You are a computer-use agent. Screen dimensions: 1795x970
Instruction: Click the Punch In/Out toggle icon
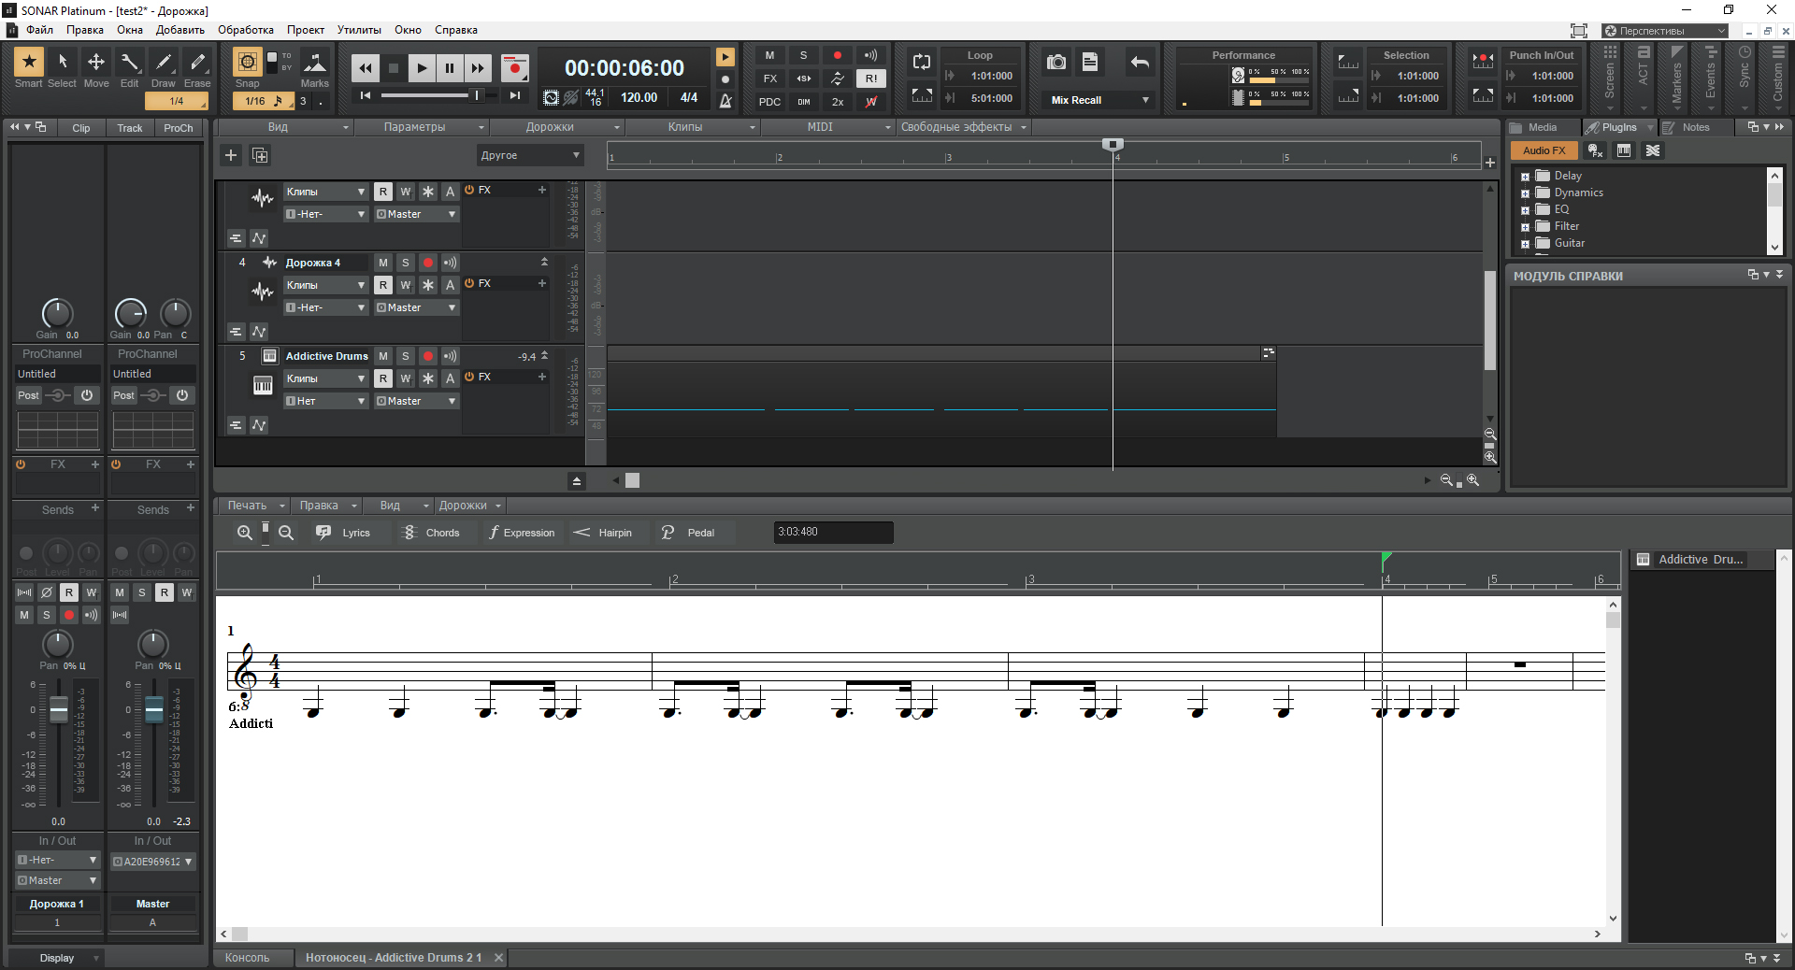click(x=1483, y=62)
